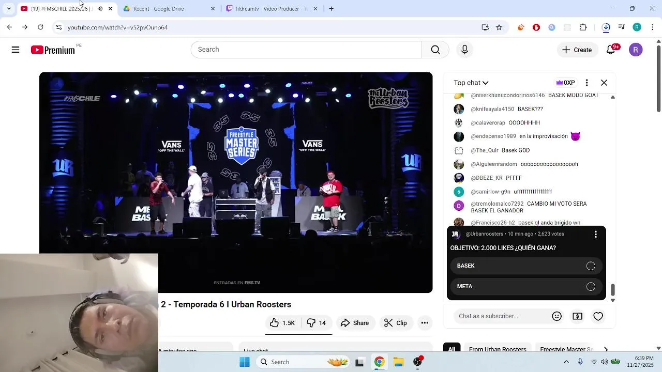Open YouTube notifications bell
This screenshot has height=372, width=662.
click(x=611, y=49)
